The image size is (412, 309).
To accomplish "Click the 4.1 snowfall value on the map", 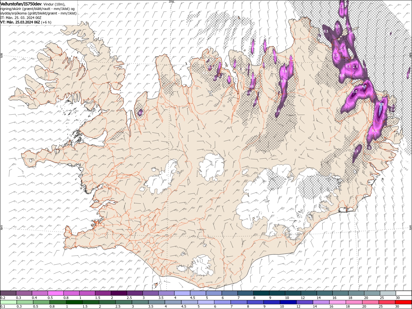I will (365, 86).
